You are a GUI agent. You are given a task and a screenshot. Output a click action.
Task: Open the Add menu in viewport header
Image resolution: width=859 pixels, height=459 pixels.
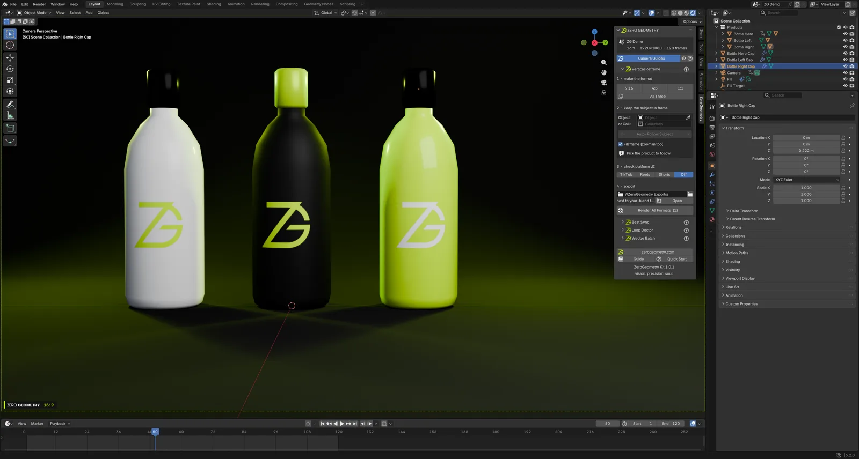pos(89,13)
